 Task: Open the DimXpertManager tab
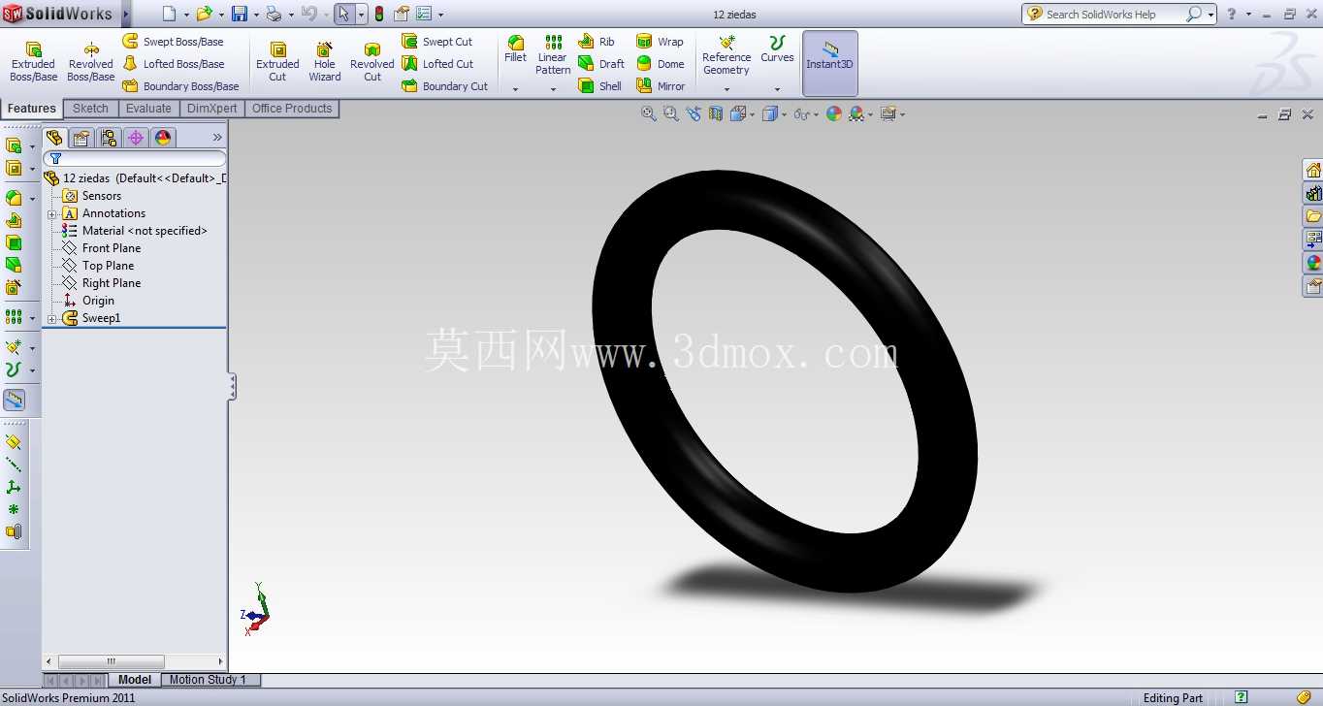[136, 138]
